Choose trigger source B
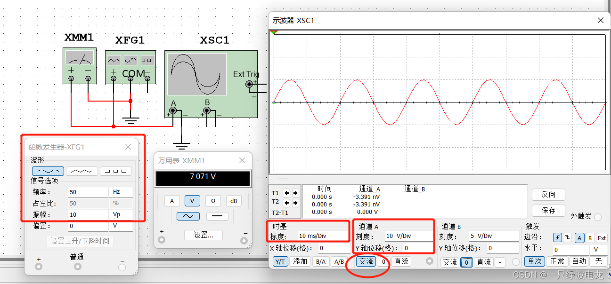The image size is (611, 284). [590, 237]
